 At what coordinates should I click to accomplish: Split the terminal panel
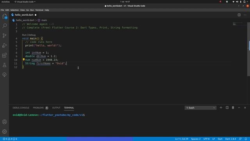(227, 108)
